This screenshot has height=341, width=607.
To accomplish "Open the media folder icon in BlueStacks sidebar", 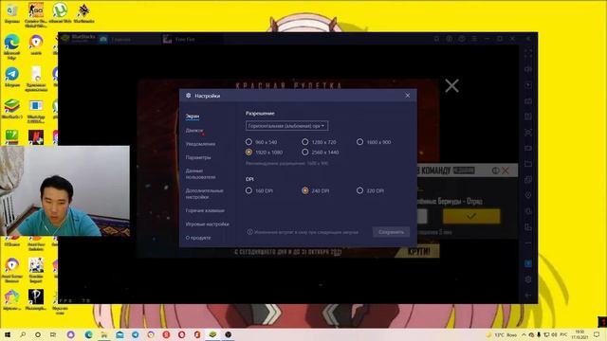I will [528, 164].
